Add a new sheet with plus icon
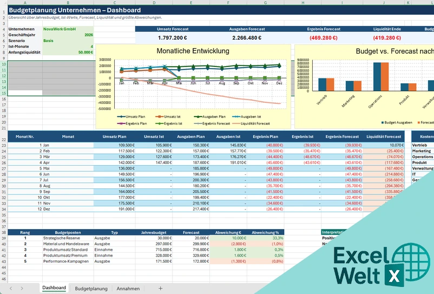 [160, 289]
